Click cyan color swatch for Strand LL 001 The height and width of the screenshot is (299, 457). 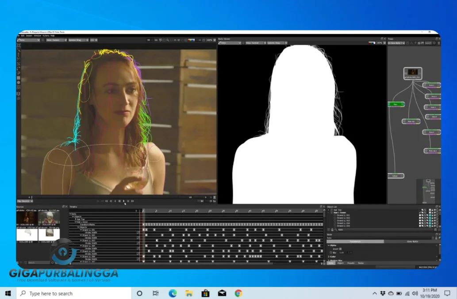[430, 215]
